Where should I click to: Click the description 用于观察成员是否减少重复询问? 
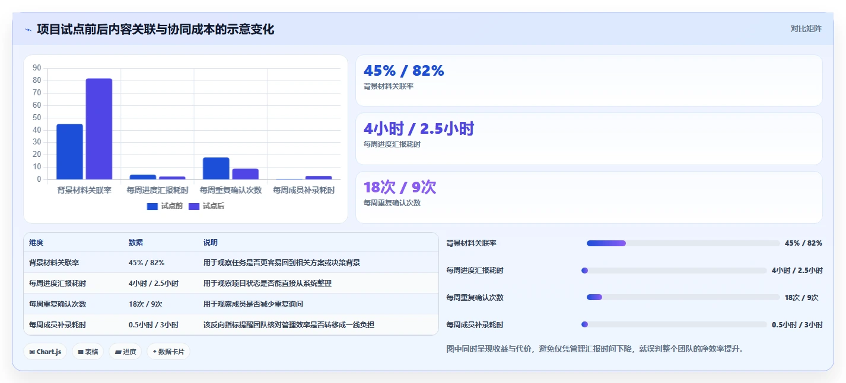tap(253, 304)
